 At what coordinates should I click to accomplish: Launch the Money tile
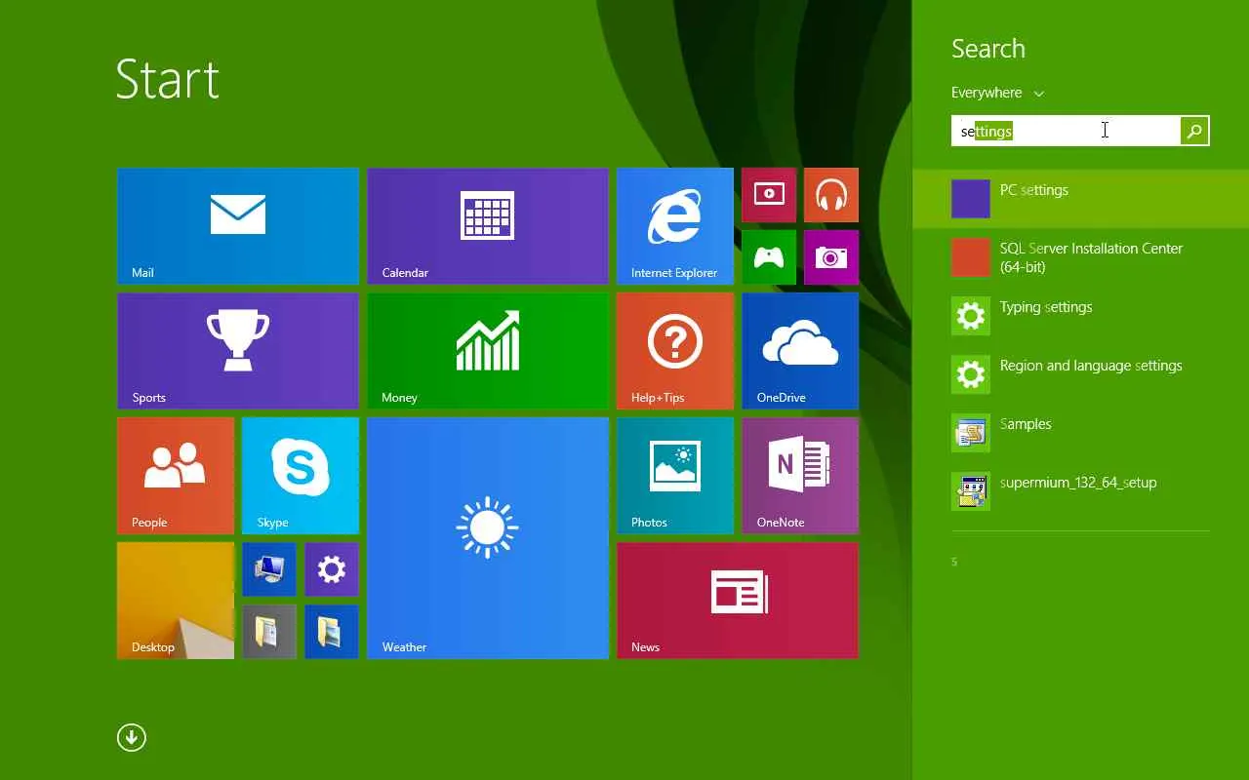488,351
